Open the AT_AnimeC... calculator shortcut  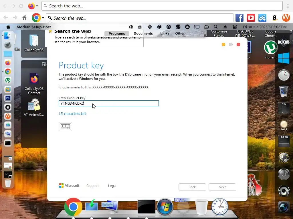(34, 107)
